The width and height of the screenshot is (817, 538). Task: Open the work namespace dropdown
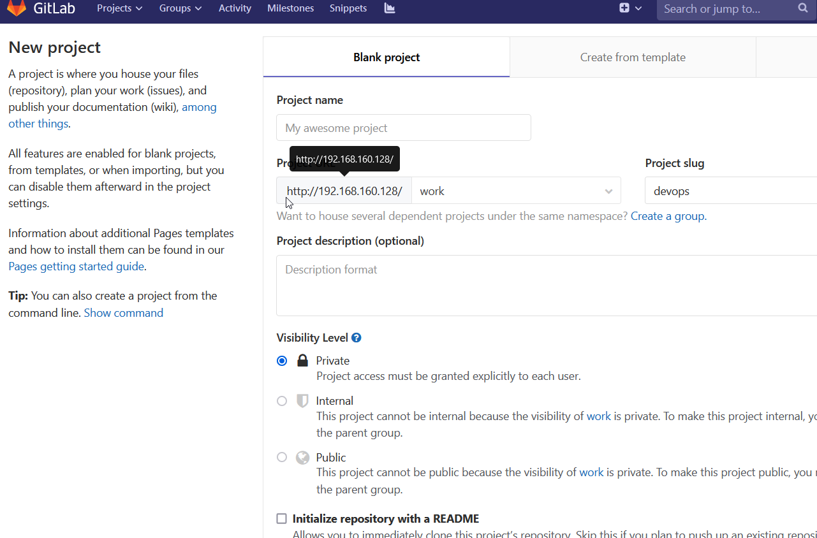tap(516, 191)
